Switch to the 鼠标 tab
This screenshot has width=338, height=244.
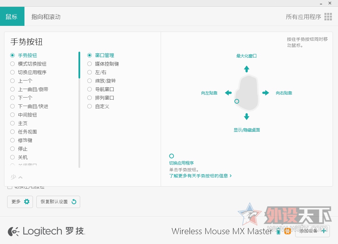coord(12,16)
